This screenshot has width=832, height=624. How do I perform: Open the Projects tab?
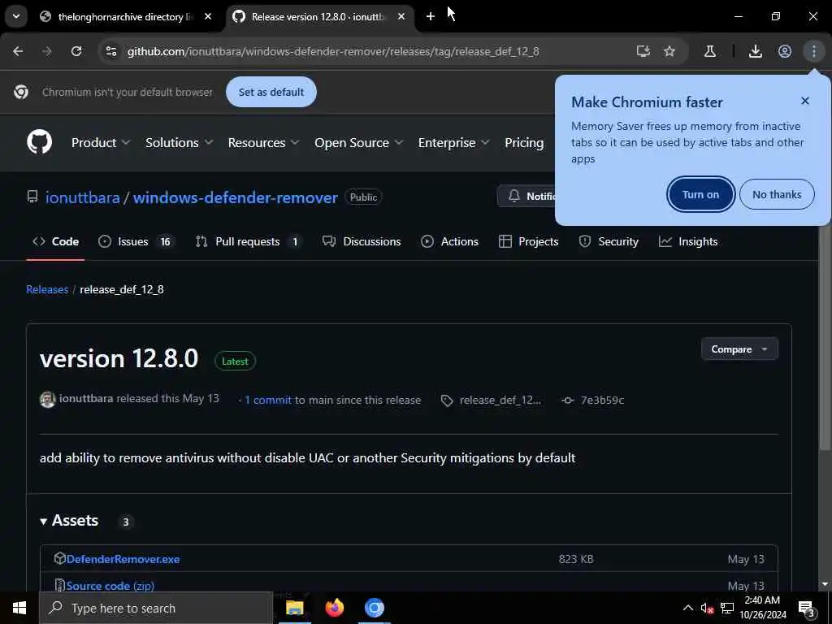pyautogui.click(x=528, y=241)
